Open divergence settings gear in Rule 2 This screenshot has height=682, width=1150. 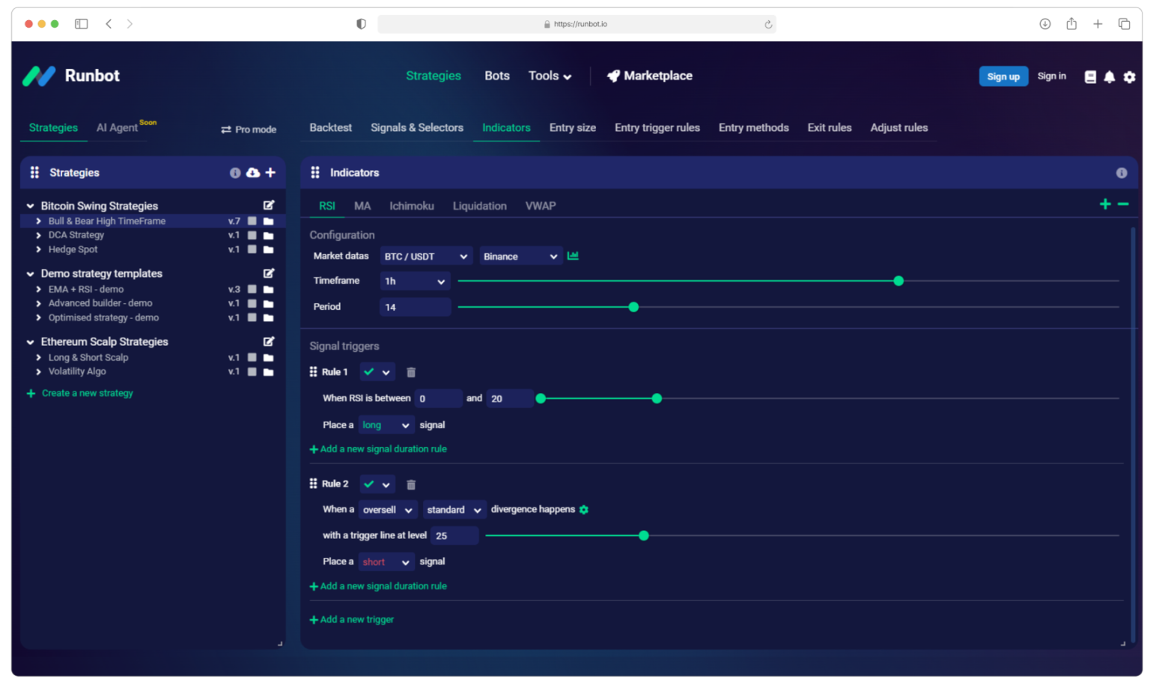pos(584,509)
